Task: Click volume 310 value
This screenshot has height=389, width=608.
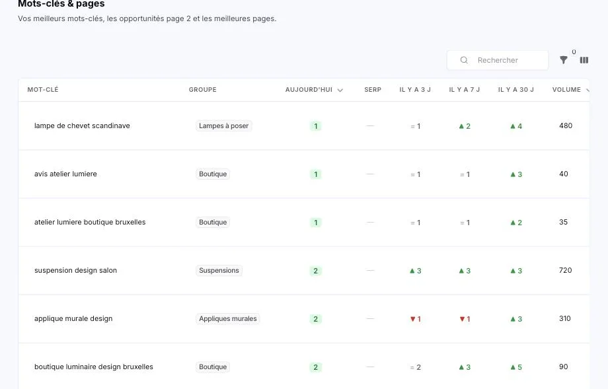Action: (x=565, y=318)
